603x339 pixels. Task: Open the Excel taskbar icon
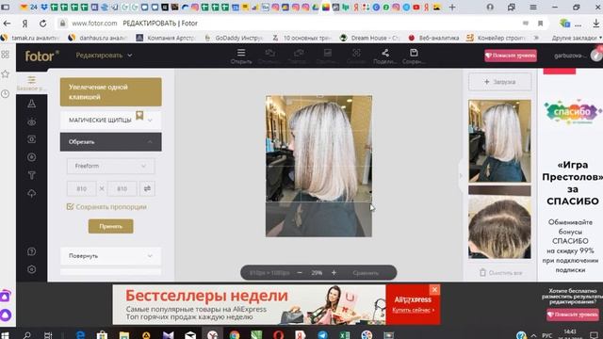tap(345, 335)
